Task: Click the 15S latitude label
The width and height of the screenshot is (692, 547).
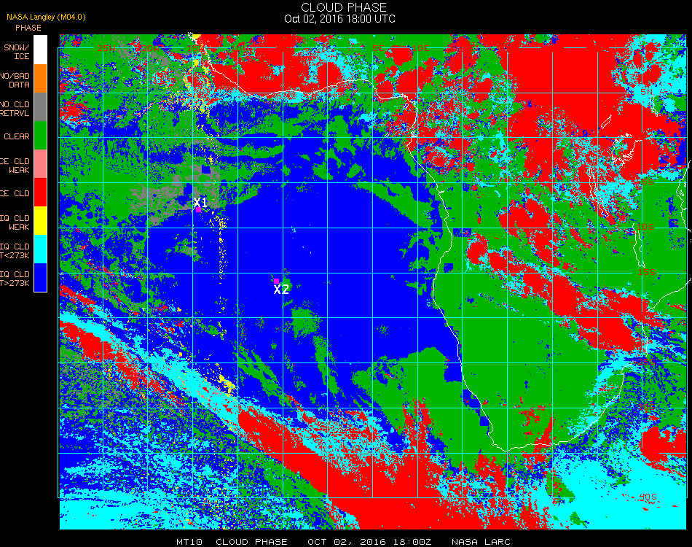Action: click(x=647, y=272)
